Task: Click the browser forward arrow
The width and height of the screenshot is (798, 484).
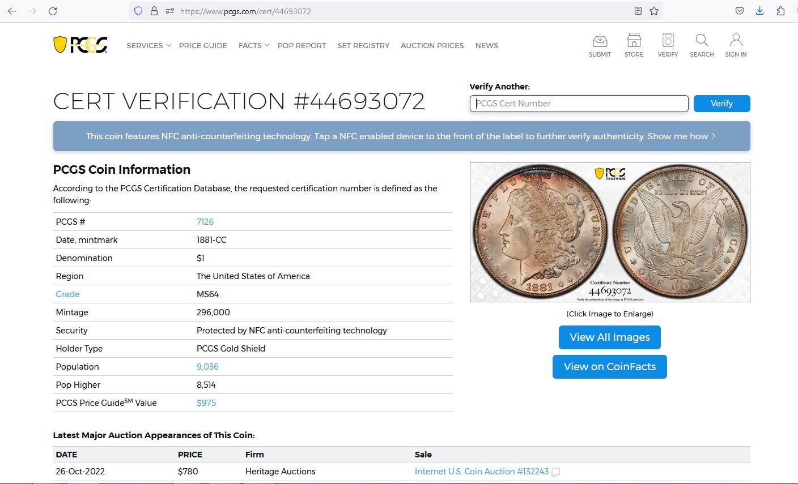Action: [x=32, y=11]
